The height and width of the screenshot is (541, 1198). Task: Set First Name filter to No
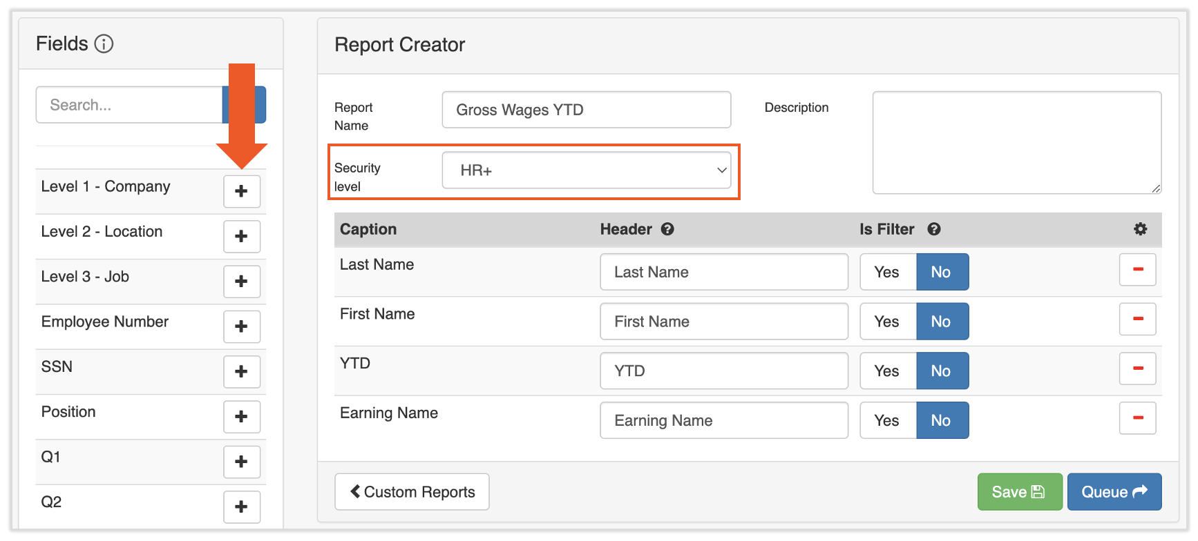pyautogui.click(x=941, y=322)
